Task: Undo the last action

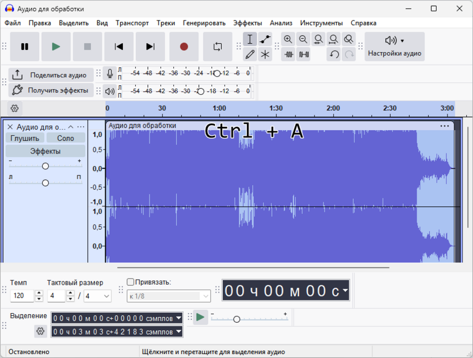Action: [334, 55]
